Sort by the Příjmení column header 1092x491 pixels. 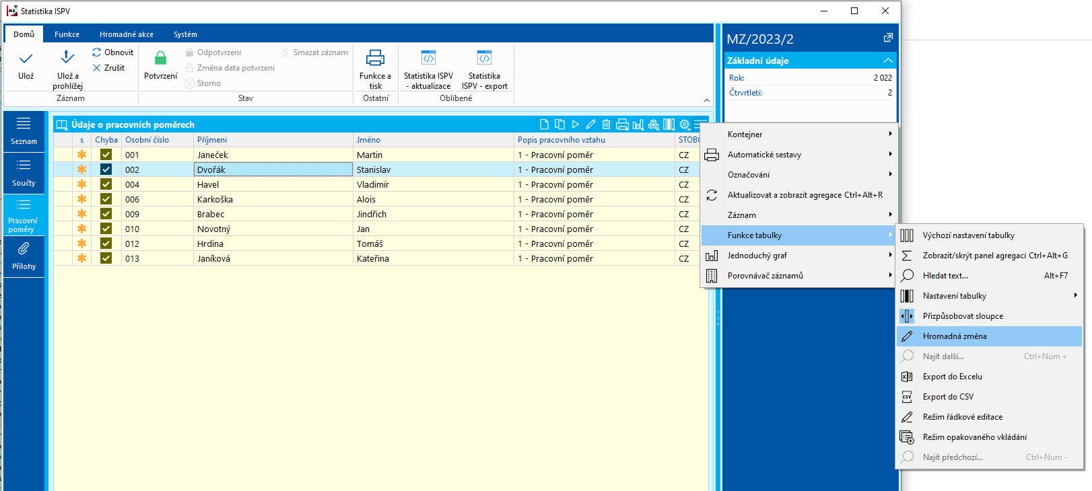212,140
